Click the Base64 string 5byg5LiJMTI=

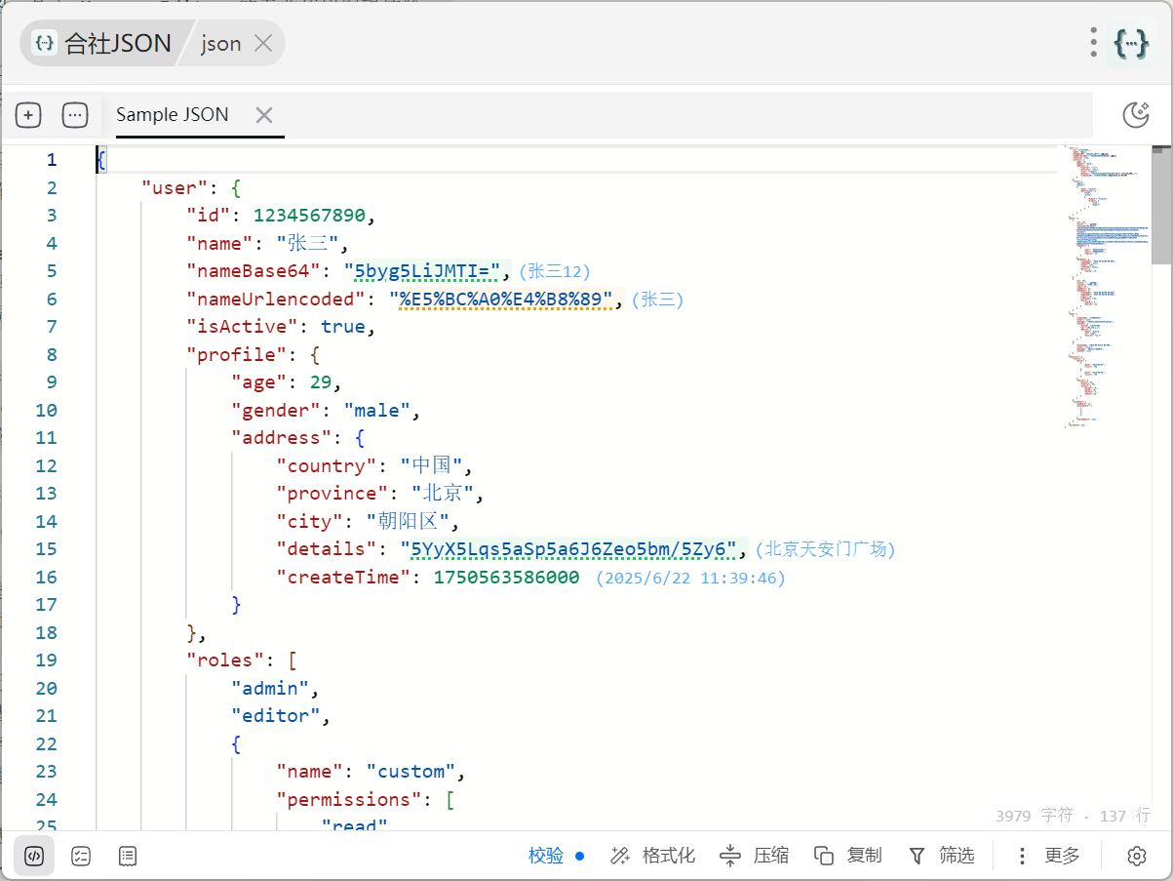(x=427, y=271)
